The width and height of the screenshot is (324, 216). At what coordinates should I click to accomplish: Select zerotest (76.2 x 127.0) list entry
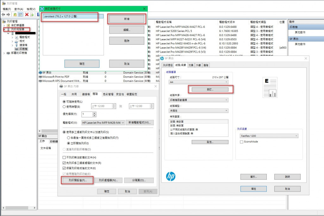pos(73,16)
